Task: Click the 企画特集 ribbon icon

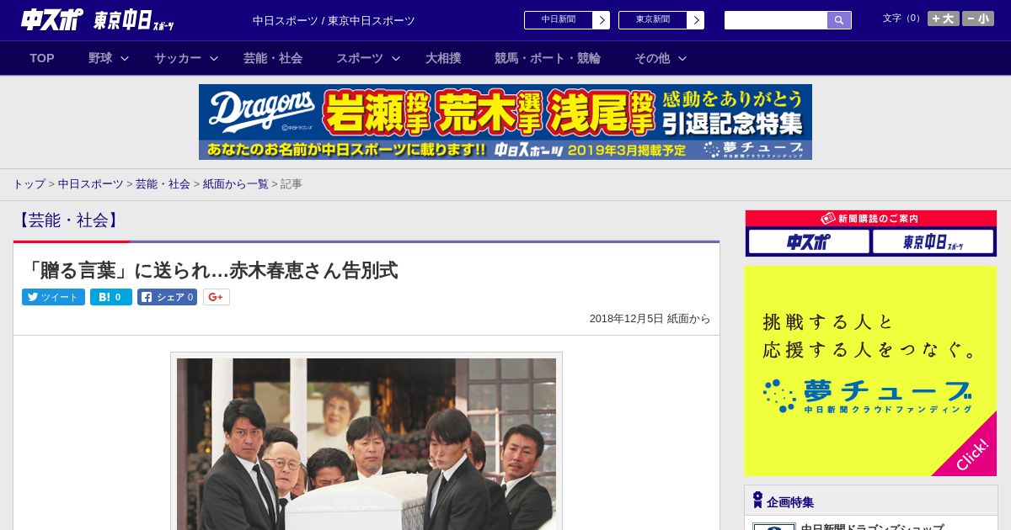Action: point(757,500)
